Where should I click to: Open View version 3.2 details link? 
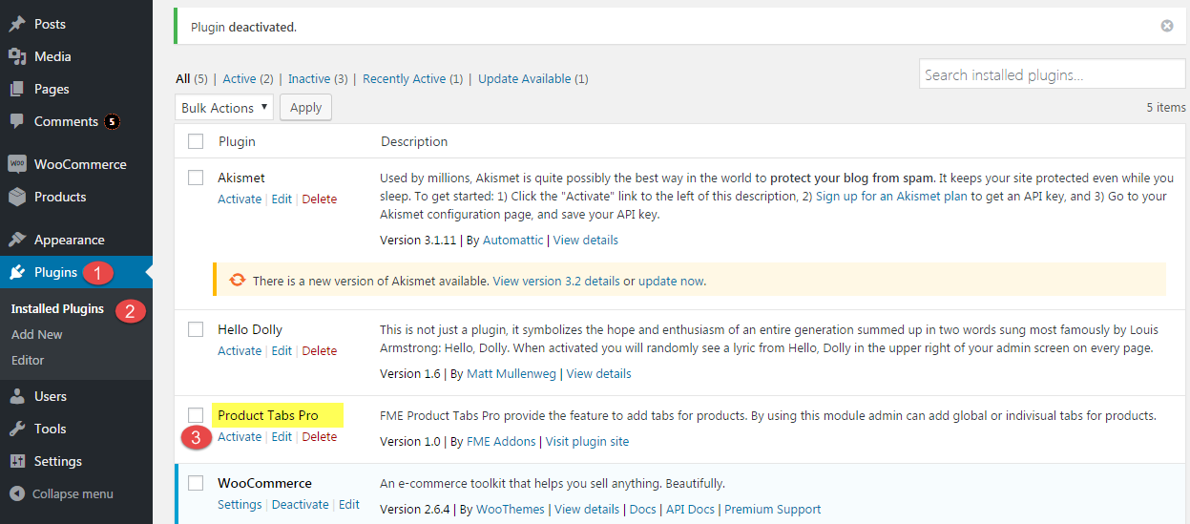click(556, 281)
